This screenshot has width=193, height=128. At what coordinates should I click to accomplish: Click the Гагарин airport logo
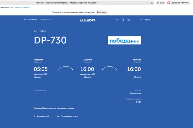tap(87, 20)
